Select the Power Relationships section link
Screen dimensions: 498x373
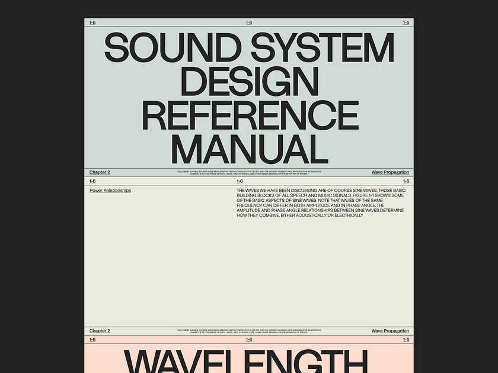pyautogui.click(x=110, y=190)
